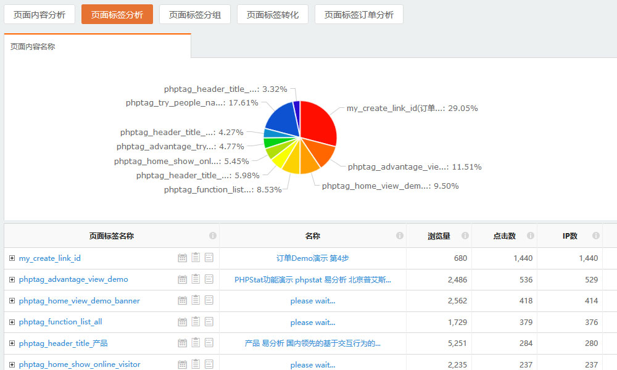The image size is (617, 370).
Task: Open the phptag_home_show_online_visitor link
Action: pyautogui.click(x=80, y=364)
